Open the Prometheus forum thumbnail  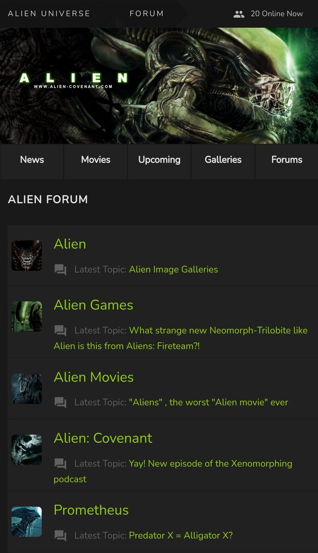click(x=27, y=522)
